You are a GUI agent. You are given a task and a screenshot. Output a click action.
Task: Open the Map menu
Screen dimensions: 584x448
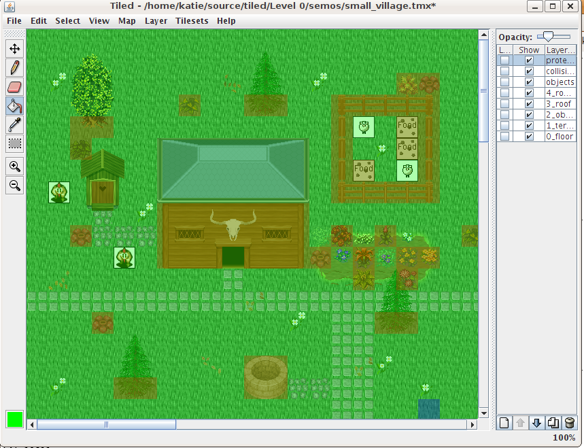(x=127, y=21)
